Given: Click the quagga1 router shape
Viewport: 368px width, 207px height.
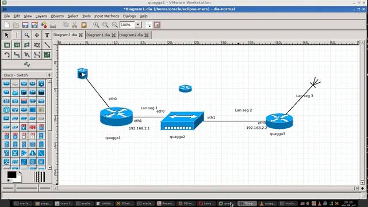Looking at the screenshot, I should click(116, 116).
